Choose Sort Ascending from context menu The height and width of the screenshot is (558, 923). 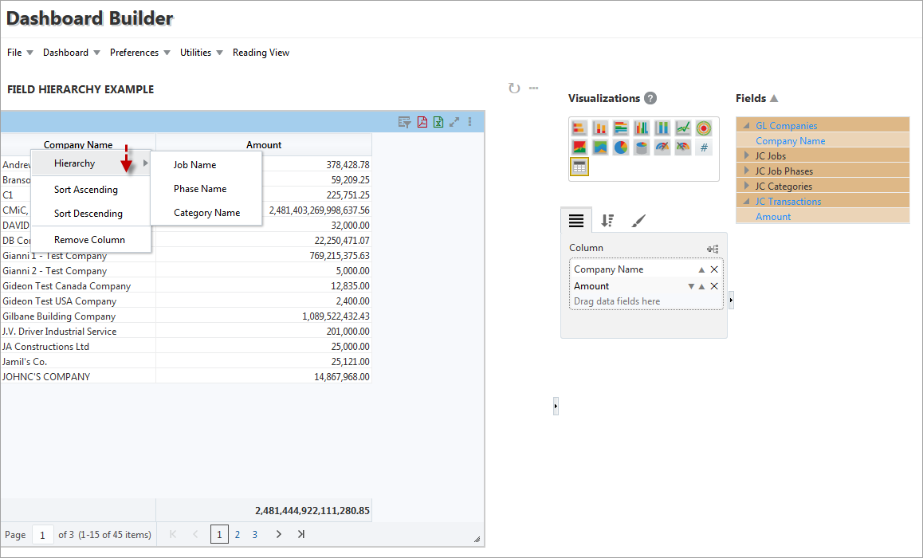tap(86, 190)
